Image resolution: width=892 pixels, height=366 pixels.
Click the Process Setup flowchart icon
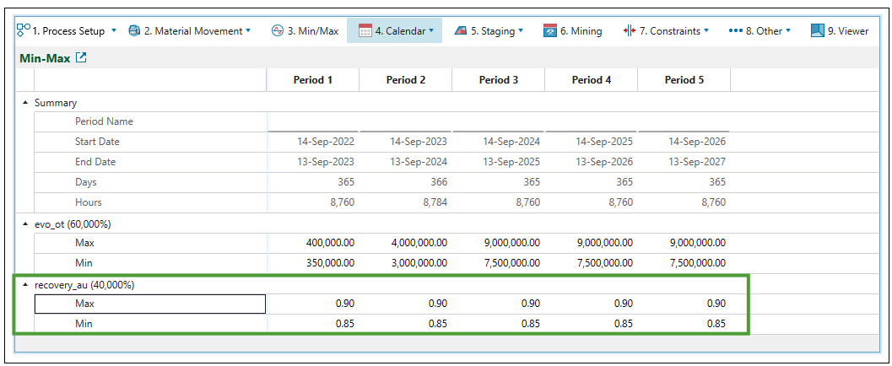[23, 30]
